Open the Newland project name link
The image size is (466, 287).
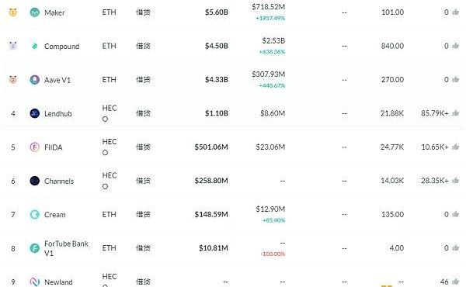(58, 282)
